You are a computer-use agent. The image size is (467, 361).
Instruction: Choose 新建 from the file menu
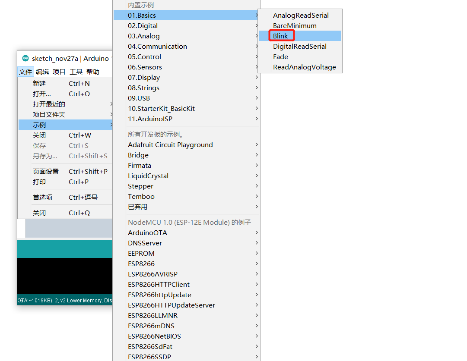[x=66, y=84]
